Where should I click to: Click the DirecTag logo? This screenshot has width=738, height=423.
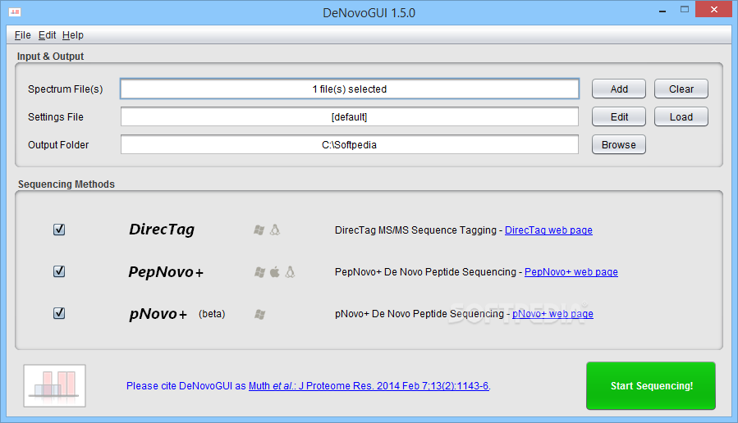(x=162, y=230)
